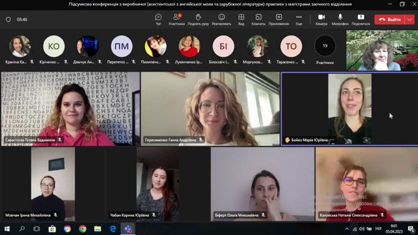Open the Windows Start menu
The image size is (418, 235).
[7, 229]
